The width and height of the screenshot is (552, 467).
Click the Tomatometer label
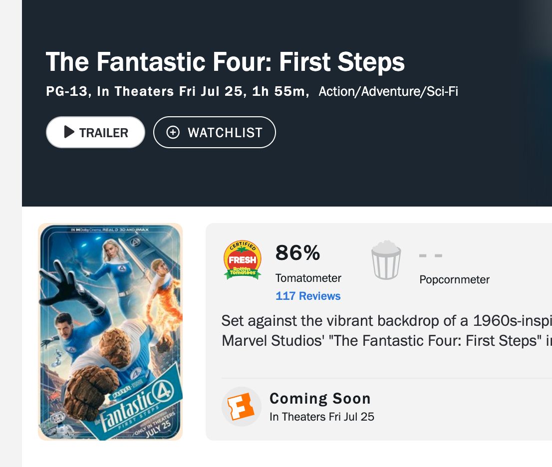pyautogui.click(x=308, y=278)
